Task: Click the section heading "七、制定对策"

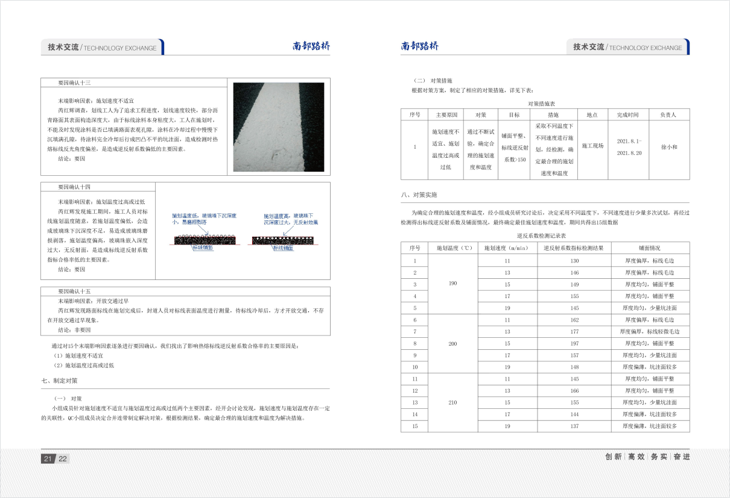Action: click(x=59, y=381)
